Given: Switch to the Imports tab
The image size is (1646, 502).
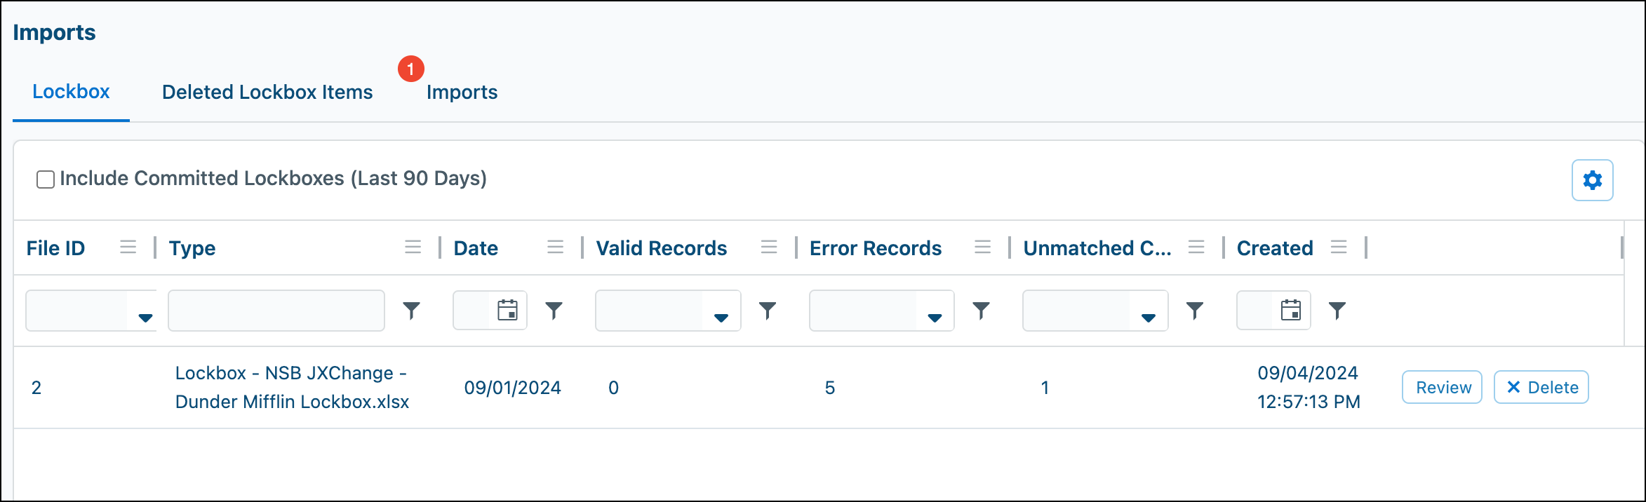Looking at the screenshot, I should (x=462, y=93).
